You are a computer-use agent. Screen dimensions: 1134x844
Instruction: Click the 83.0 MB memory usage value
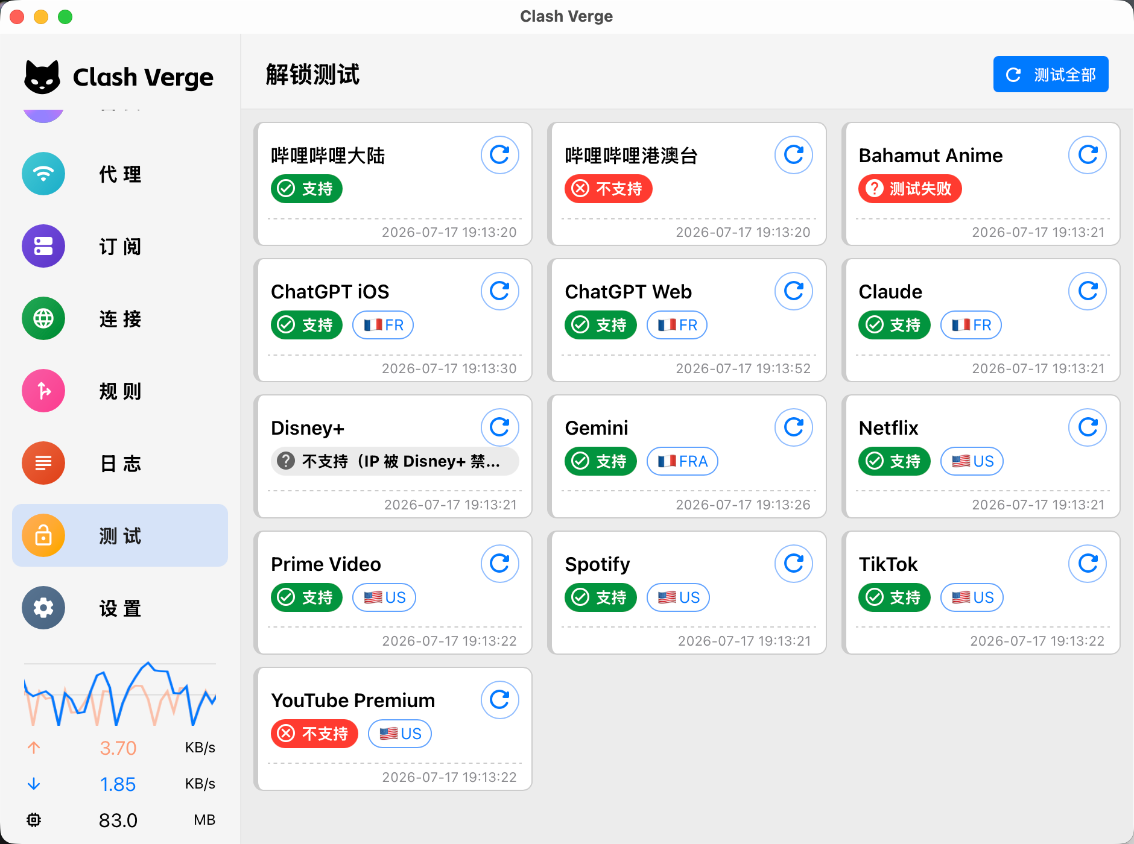tap(118, 820)
